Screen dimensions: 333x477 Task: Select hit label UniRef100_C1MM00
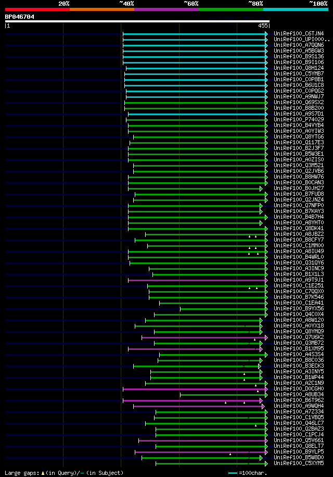[299, 245]
